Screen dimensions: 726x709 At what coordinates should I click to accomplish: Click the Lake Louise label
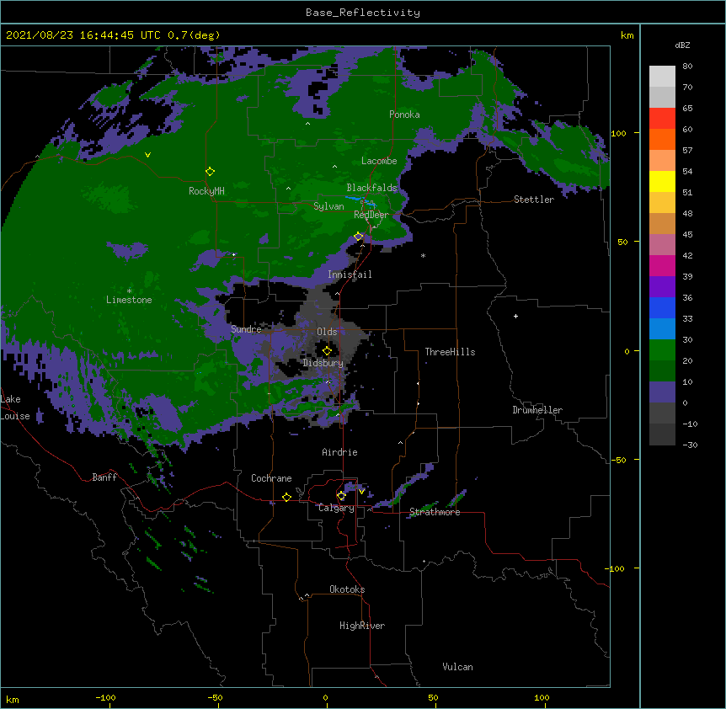tap(15, 408)
